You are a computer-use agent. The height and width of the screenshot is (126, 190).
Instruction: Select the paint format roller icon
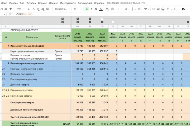pyautogui.click(x=11, y=9)
